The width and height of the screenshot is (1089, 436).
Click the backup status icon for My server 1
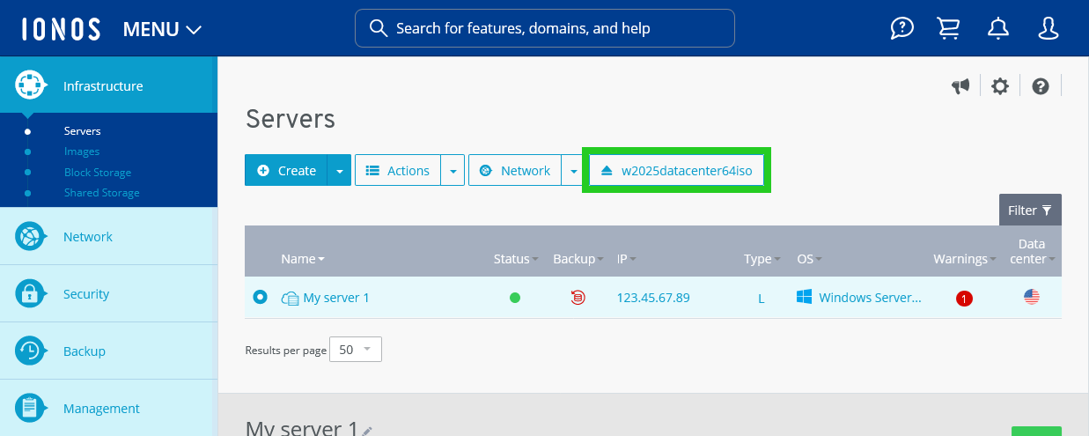pyautogui.click(x=578, y=298)
